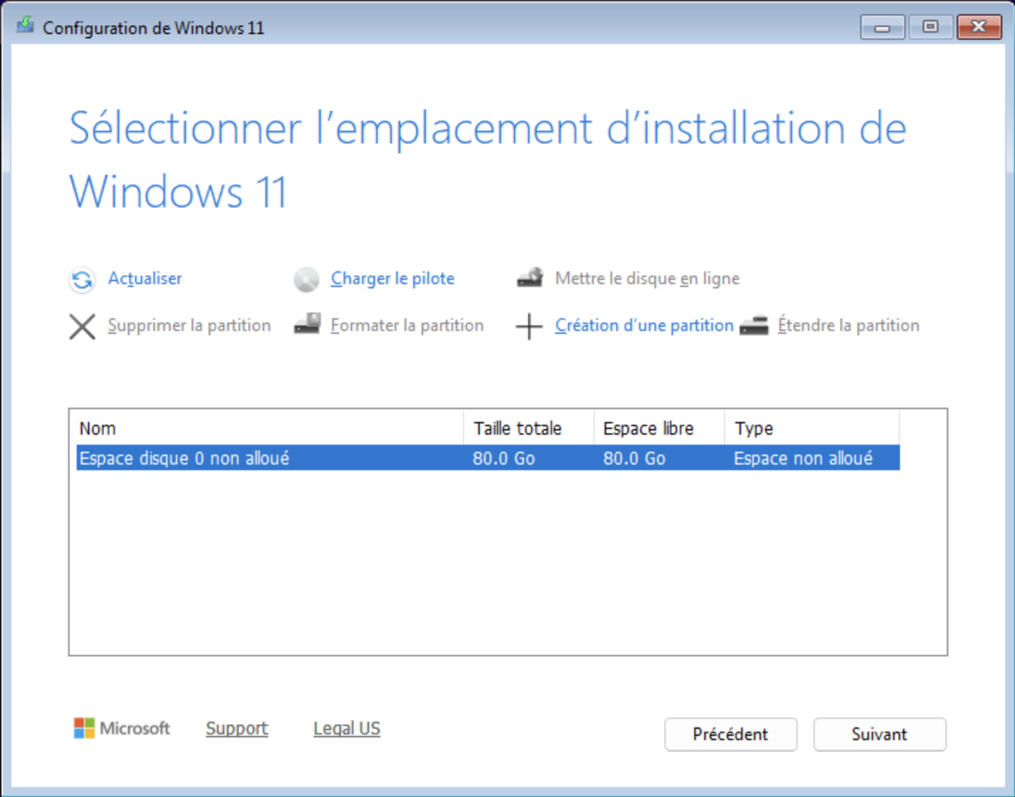Click the Taille totale column header
The height and width of the screenshot is (797, 1015).
(x=529, y=428)
